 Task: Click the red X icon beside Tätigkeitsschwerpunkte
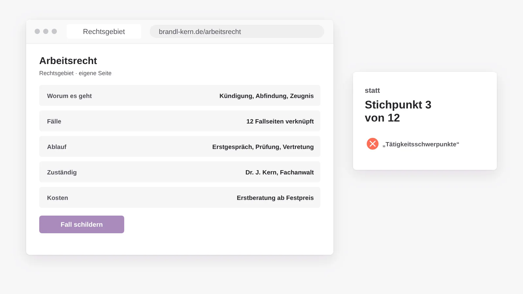373,144
